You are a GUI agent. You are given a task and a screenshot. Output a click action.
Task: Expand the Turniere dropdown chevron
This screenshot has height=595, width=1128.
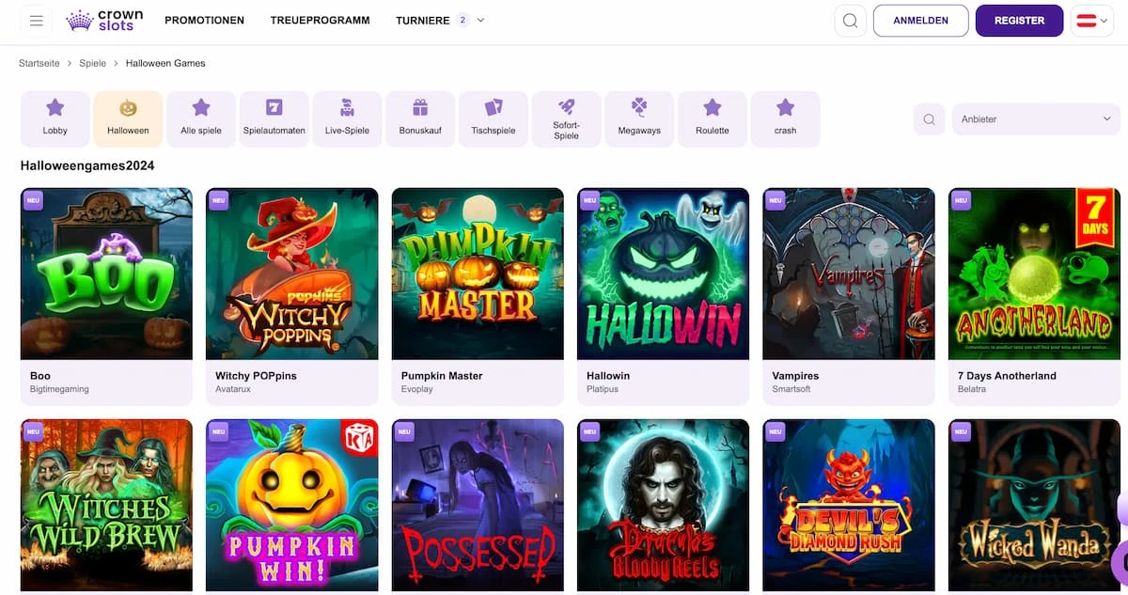coord(481,20)
